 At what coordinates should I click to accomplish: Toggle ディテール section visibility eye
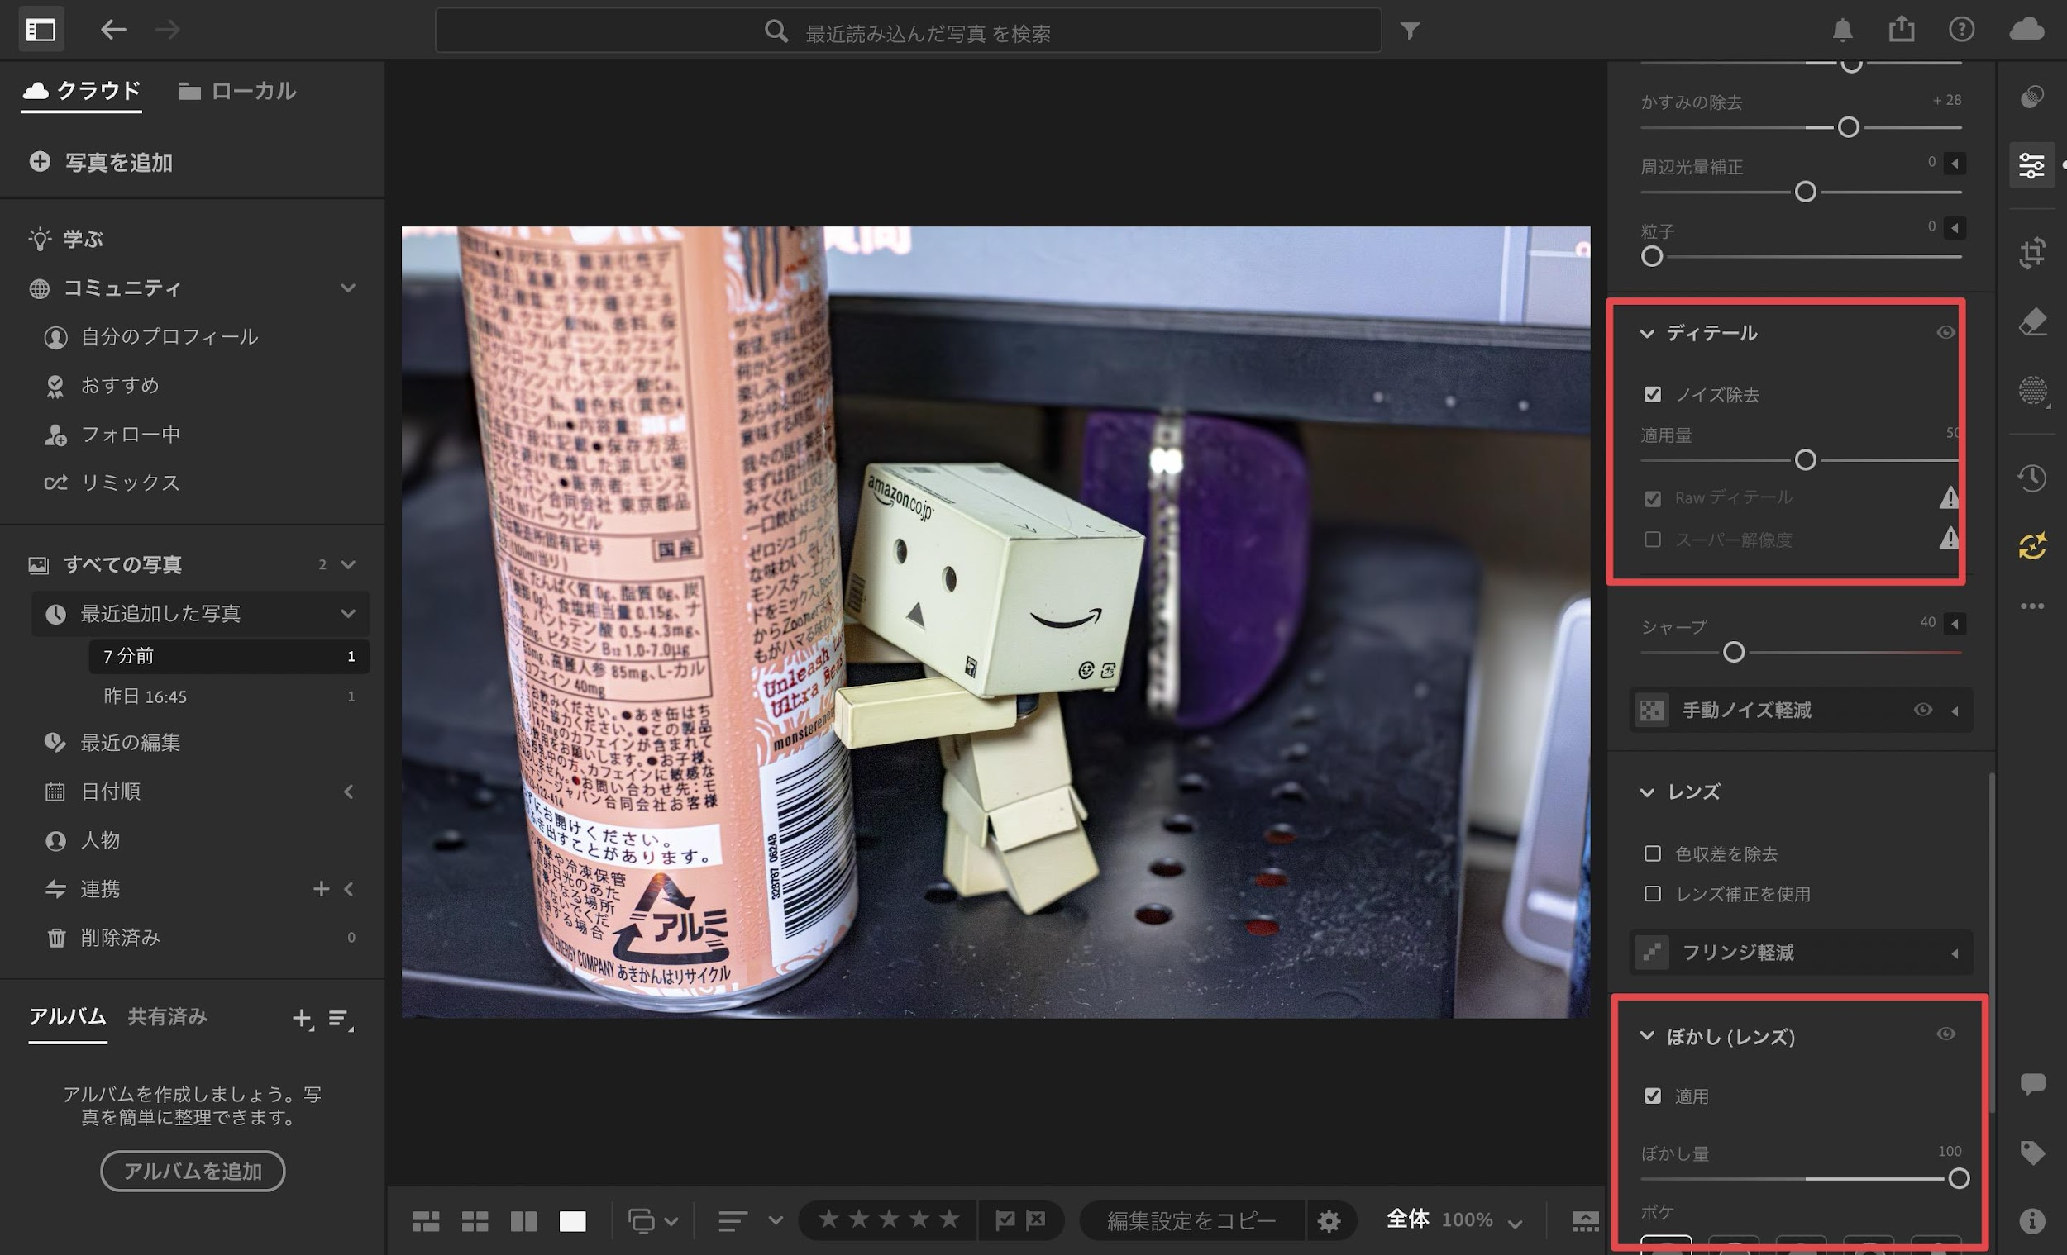[x=1945, y=333]
